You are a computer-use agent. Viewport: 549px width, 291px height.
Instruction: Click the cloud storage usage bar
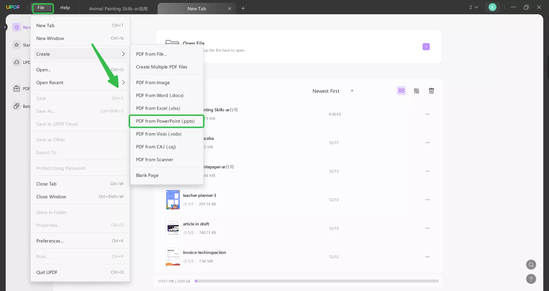[x=317, y=281]
